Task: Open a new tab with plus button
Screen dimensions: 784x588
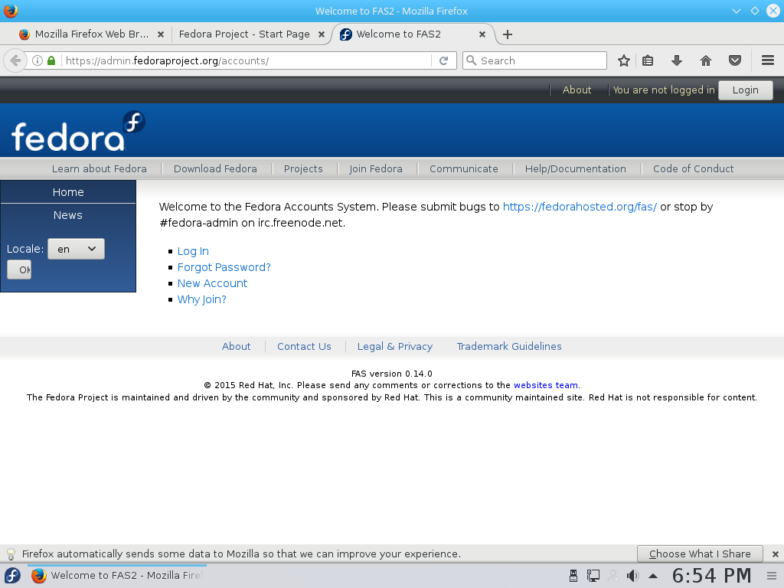Action: point(508,34)
